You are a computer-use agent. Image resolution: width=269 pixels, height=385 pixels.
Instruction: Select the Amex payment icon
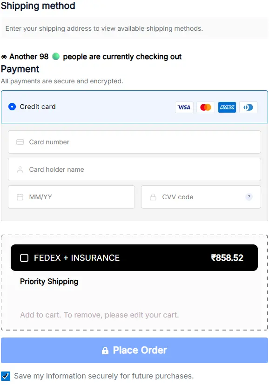pos(227,107)
